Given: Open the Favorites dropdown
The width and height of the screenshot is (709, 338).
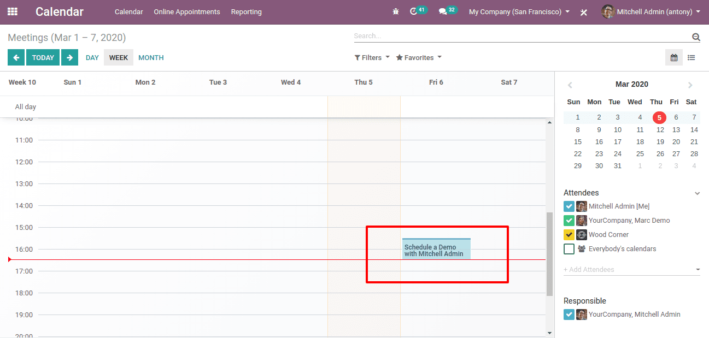Looking at the screenshot, I should click(x=419, y=57).
